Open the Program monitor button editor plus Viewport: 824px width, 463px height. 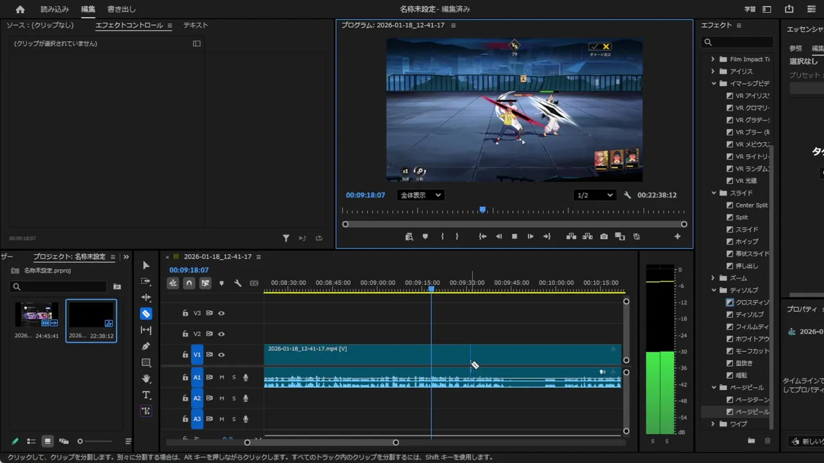677,237
